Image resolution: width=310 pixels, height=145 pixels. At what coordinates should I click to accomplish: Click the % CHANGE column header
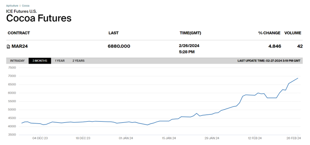click(269, 33)
